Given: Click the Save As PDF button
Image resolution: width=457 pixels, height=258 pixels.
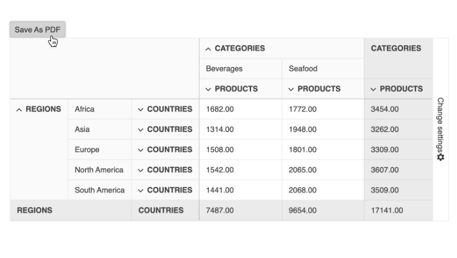Looking at the screenshot, I should tap(37, 30).
